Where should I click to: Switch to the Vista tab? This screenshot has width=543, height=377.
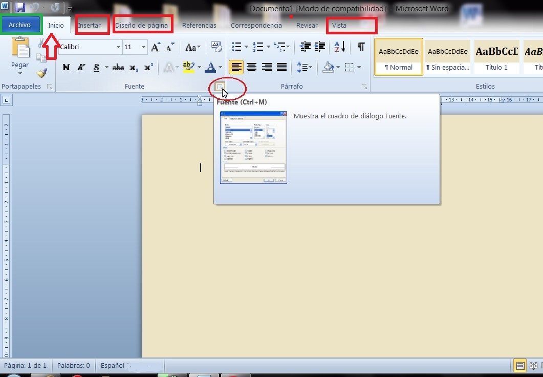(339, 25)
